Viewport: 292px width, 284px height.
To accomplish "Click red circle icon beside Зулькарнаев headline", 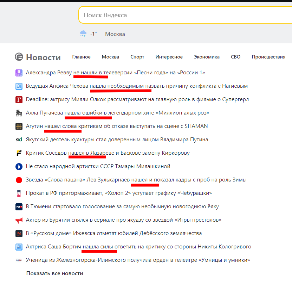I will coord(19,180).
